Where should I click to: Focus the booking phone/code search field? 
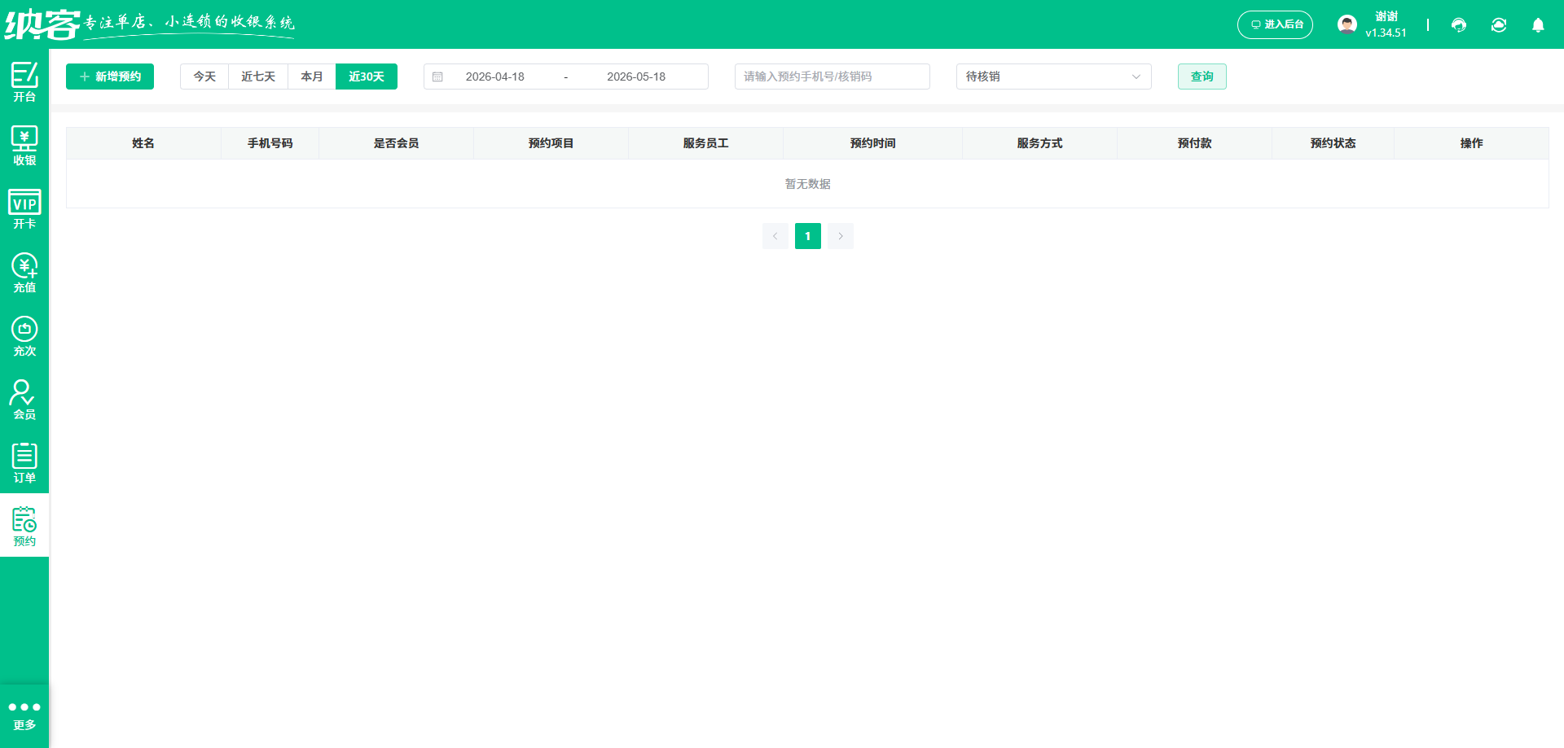pos(832,76)
